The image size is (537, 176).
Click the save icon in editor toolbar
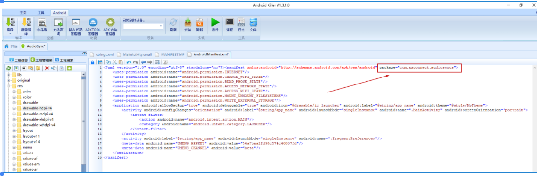100,62
